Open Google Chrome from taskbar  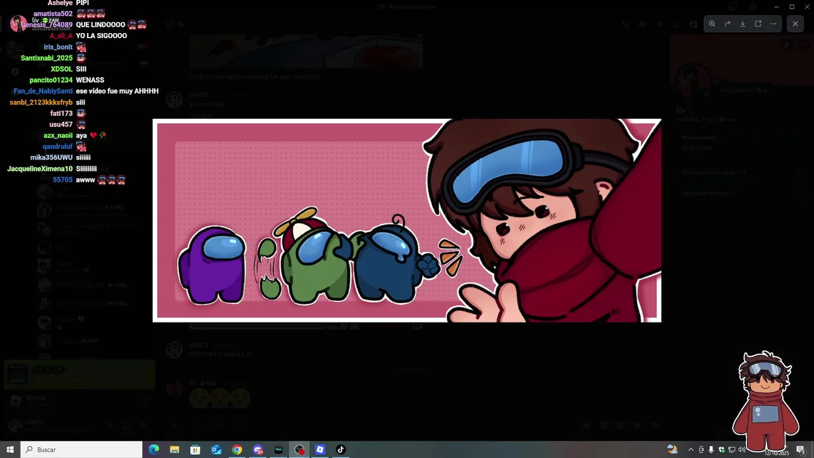click(x=237, y=450)
